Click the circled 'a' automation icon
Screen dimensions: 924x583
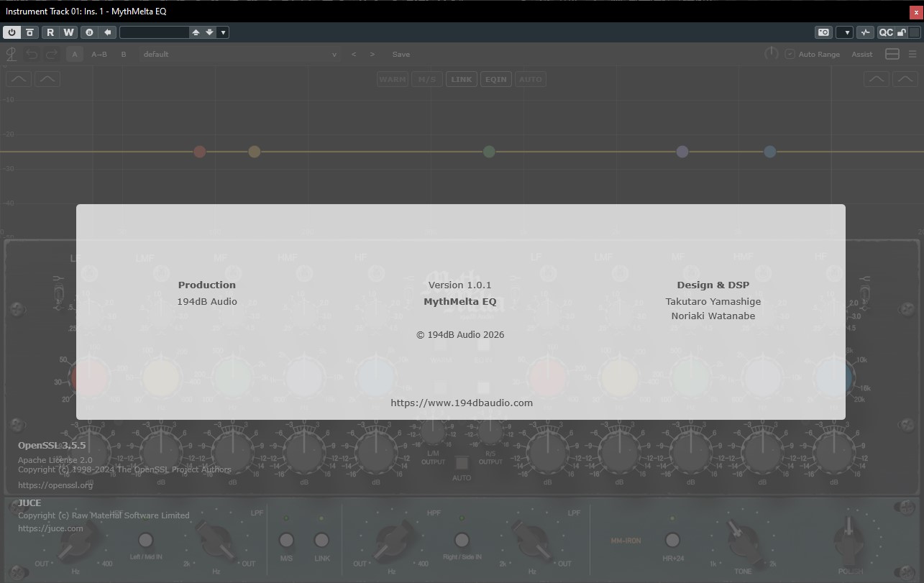pyautogui.click(x=89, y=32)
